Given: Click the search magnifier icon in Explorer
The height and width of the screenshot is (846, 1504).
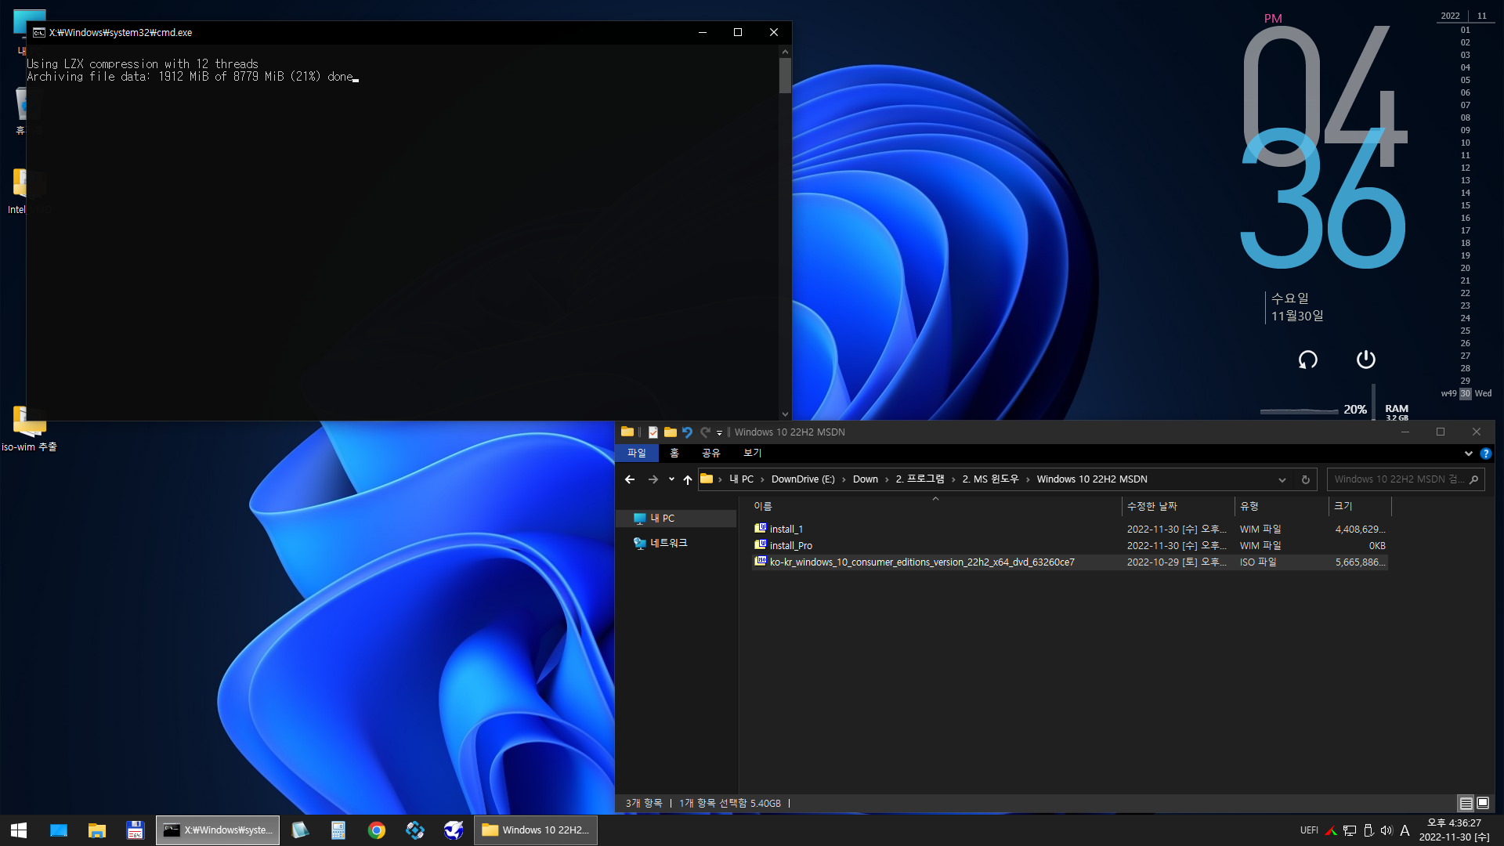Looking at the screenshot, I should (1473, 479).
